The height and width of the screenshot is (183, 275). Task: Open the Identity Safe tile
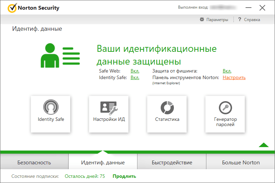click(51, 114)
